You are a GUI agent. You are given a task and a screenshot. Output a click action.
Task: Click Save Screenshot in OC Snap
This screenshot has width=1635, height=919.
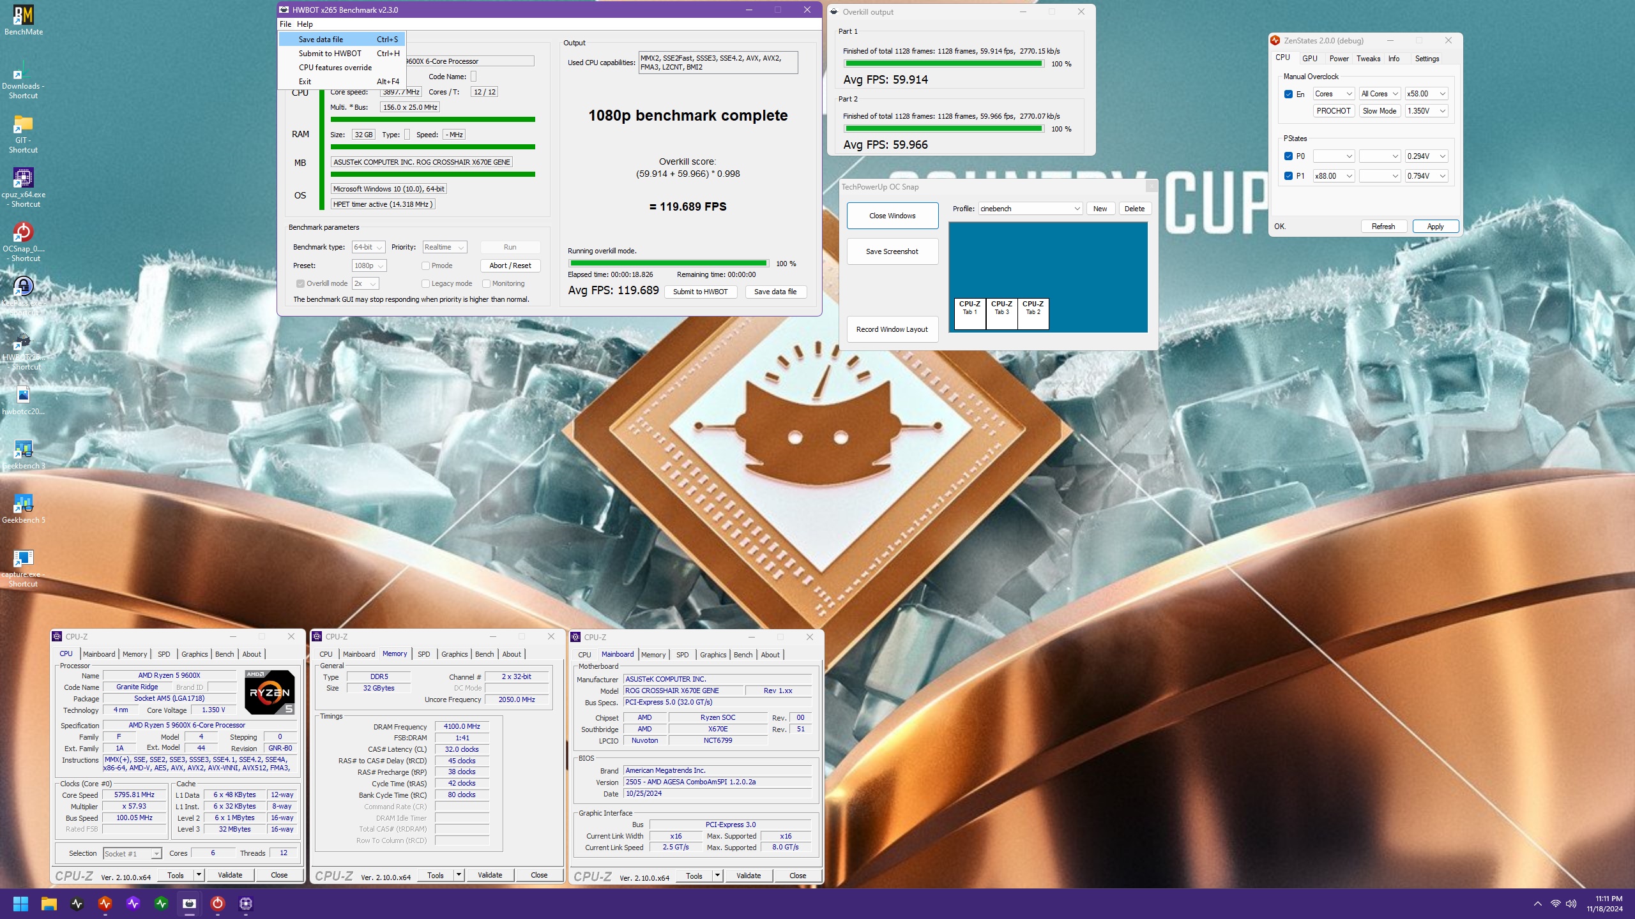pos(892,251)
